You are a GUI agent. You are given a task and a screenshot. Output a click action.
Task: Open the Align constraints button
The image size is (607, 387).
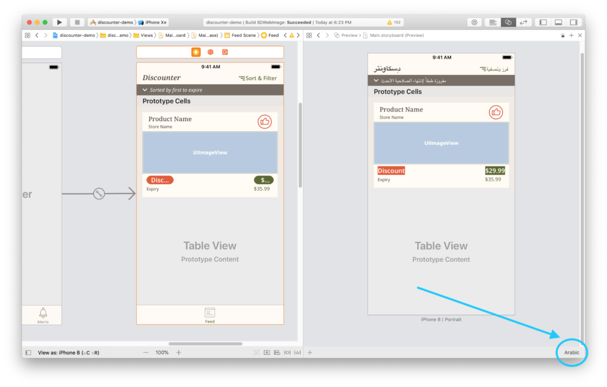coord(277,353)
